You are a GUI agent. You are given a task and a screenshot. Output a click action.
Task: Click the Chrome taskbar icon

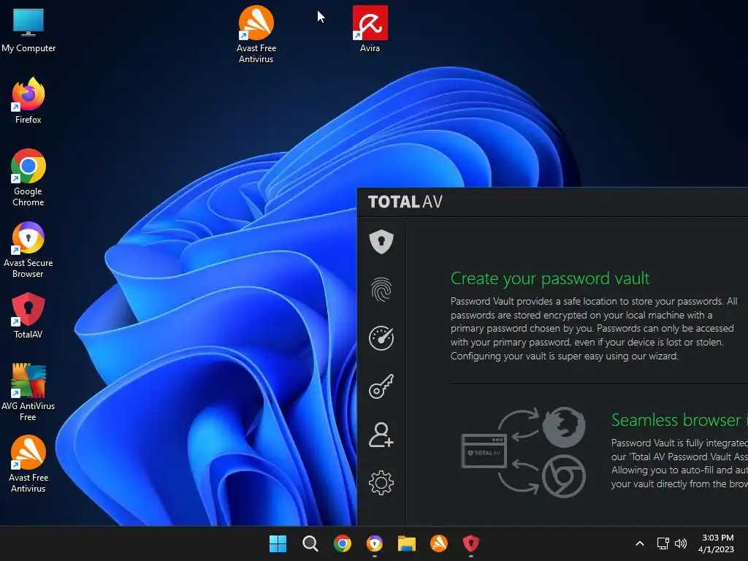[343, 543]
